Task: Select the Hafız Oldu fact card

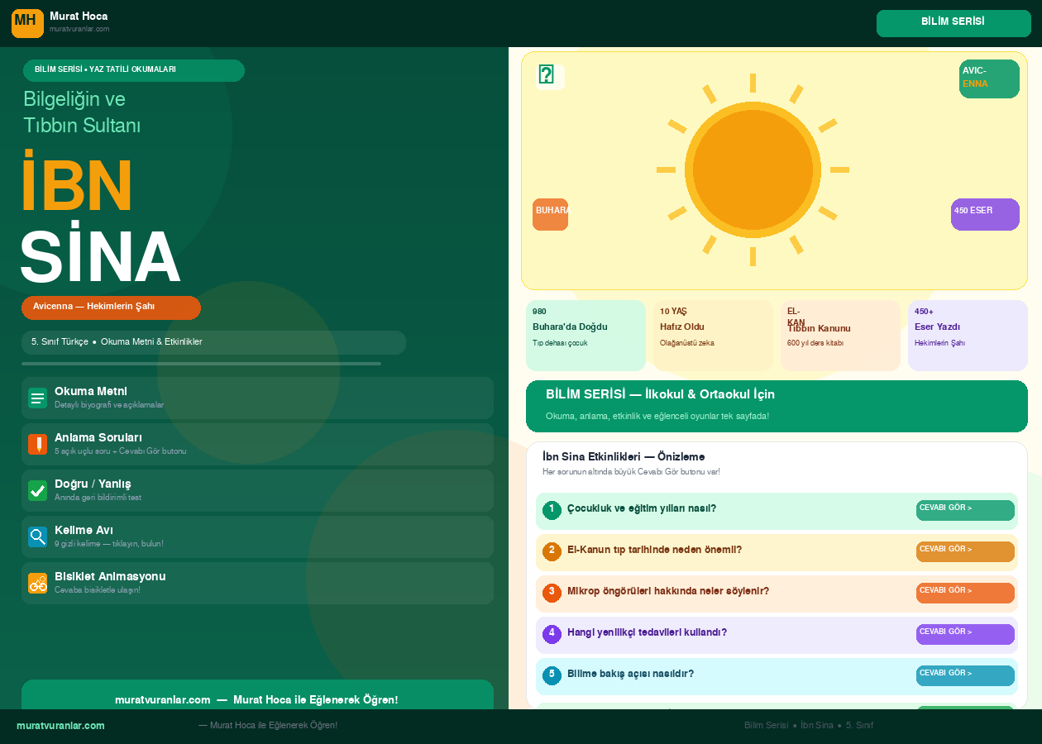Action: click(713, 336)
